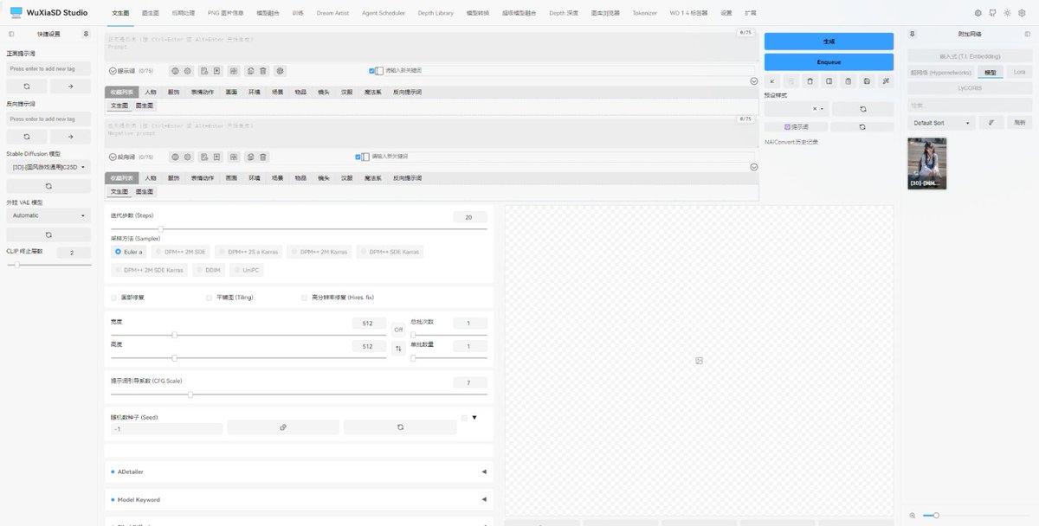Click the GitHub icon in top-right header
This screenshot has width=1039, height=526.
pyautogui.click(x=992, y=13)
